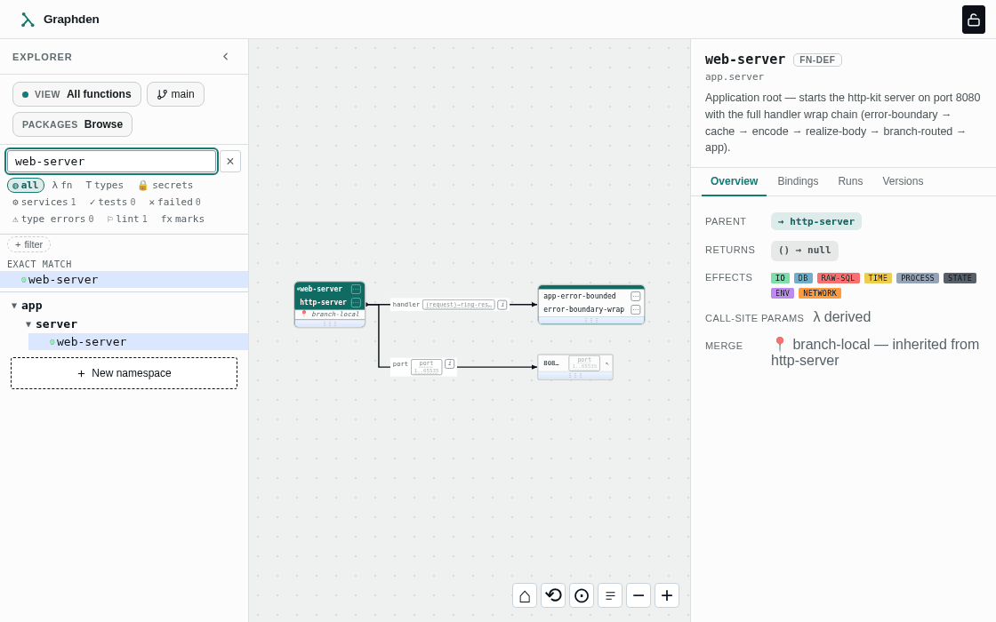The width and height of the screenshot is (996, 622).
Task: Click the Graphden logo icon
Action: click(x=28, y=20)
